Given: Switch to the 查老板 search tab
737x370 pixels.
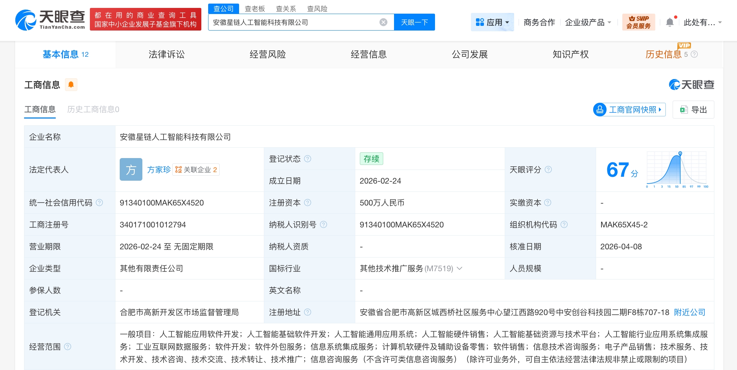Looking at the screenshot, I should (255, 9).
